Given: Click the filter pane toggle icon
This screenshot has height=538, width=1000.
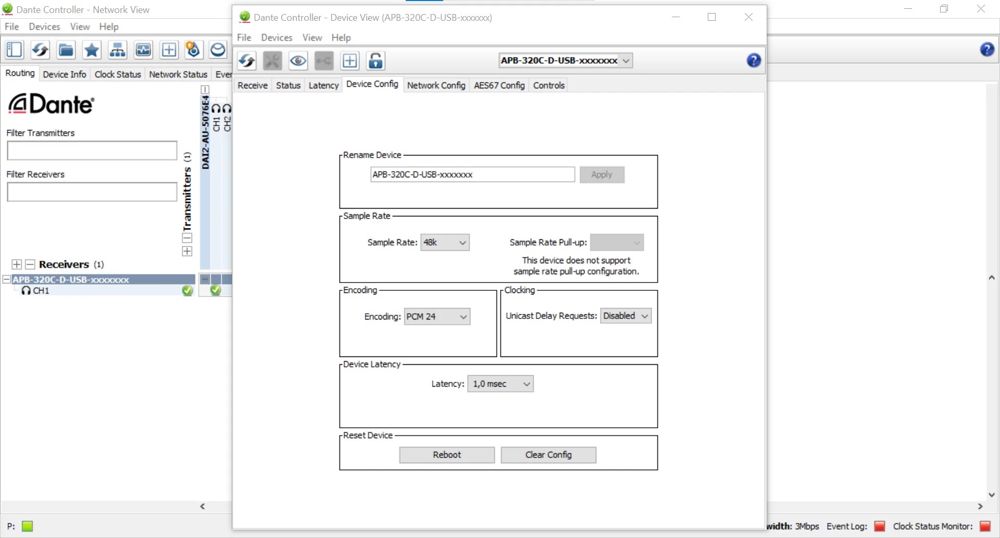Looking at the screenshot, I should click(14, 50).
